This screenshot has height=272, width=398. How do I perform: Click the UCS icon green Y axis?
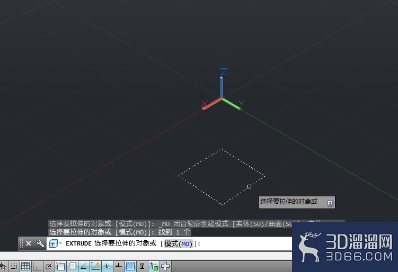click(231, 104)
